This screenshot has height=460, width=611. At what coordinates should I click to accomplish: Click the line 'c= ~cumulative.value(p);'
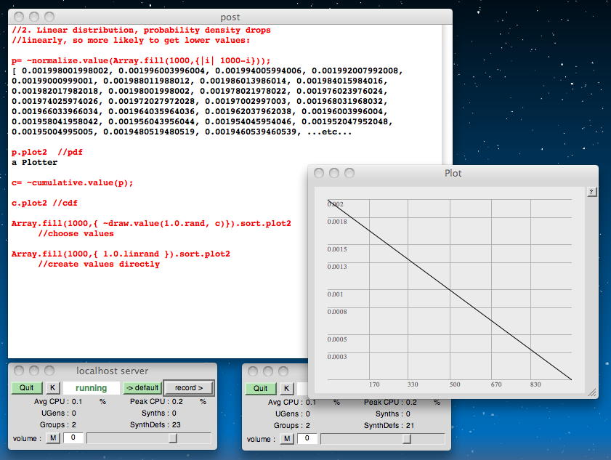73,183
